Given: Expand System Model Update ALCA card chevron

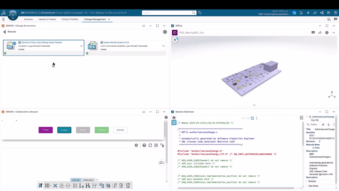Looking at the screenshot, I should tap(163, 46).
